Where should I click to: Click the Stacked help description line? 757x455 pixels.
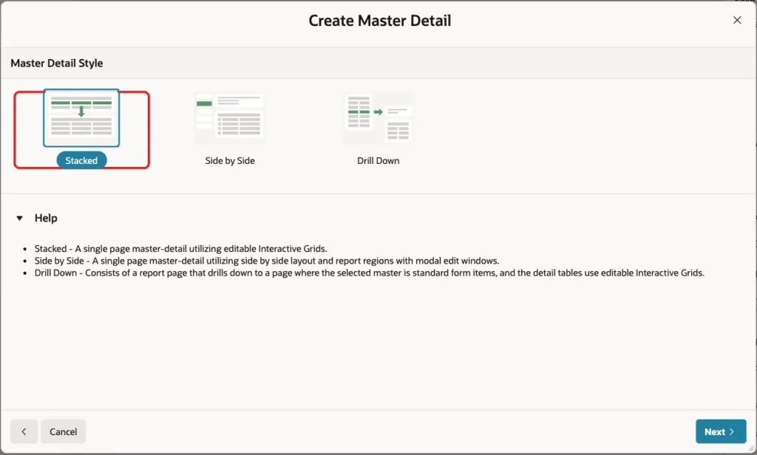180,248
